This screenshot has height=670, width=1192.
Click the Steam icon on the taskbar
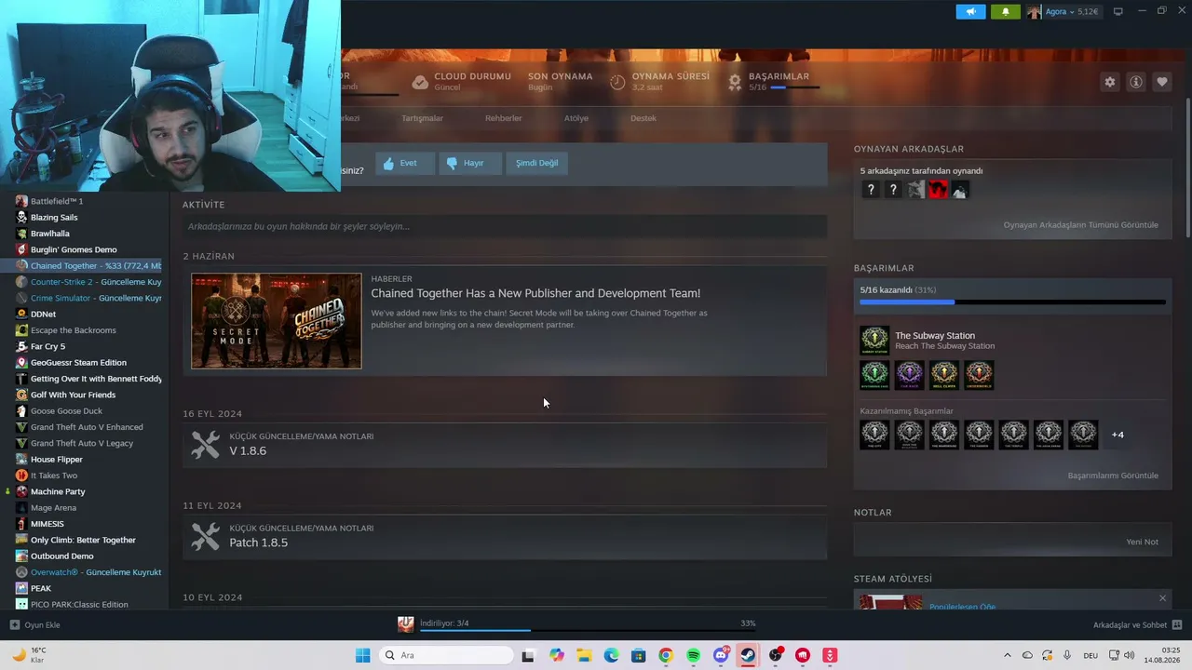[748, 655]
